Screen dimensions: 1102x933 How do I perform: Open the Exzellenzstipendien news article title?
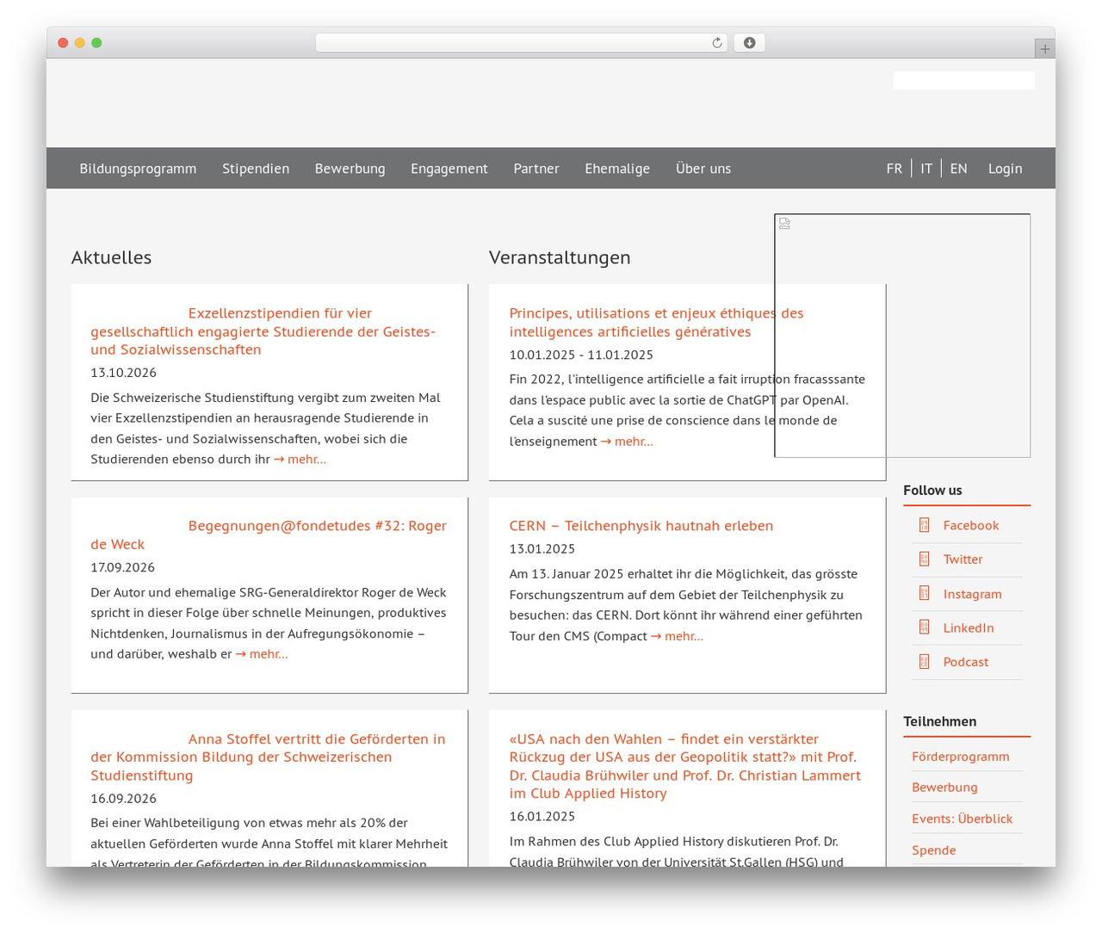[263, 331]
